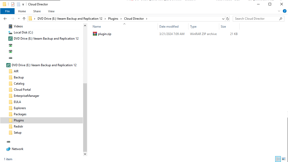The height and width of the screenshot is (162, 288).
Task: Open the Explorers folder in the tree
Action: (20, 108)
